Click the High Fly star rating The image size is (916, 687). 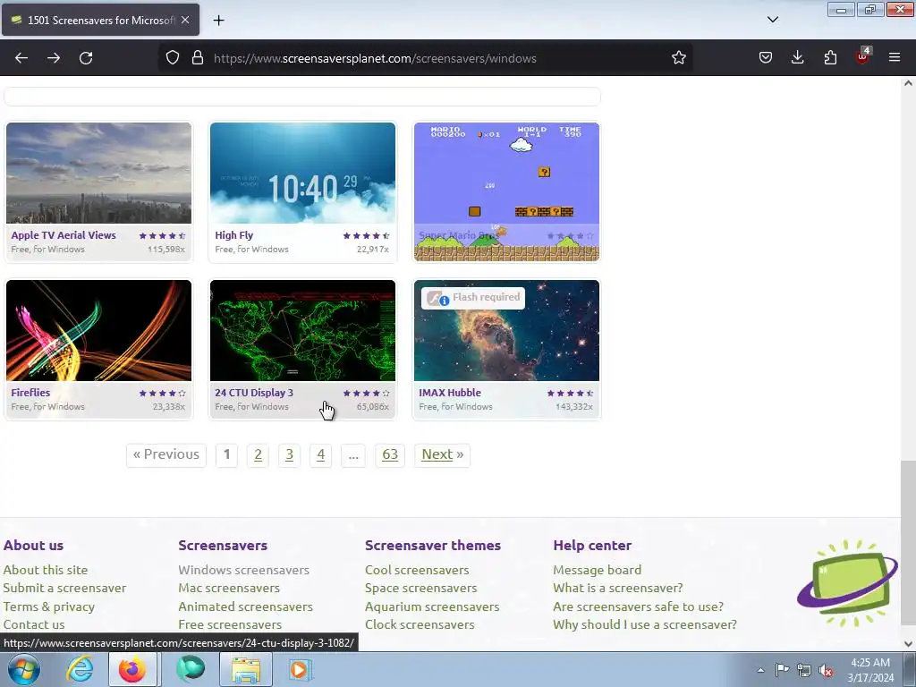(x=366, y=236)
